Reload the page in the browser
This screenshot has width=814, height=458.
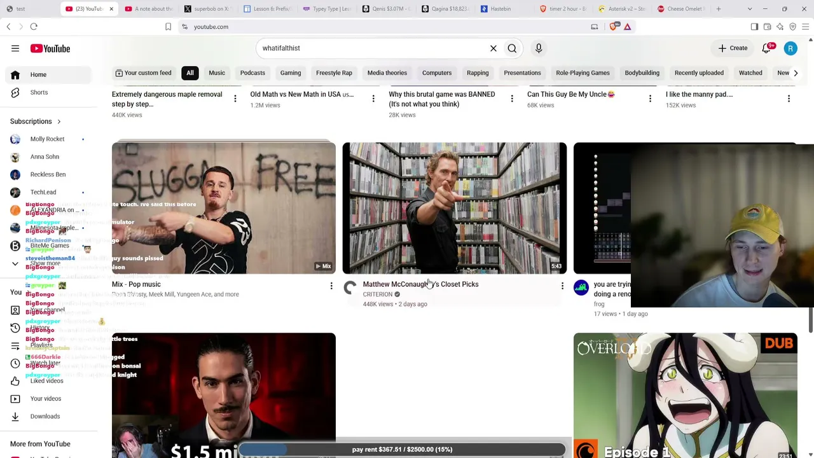pyautogui.click(x=34, y=27)
